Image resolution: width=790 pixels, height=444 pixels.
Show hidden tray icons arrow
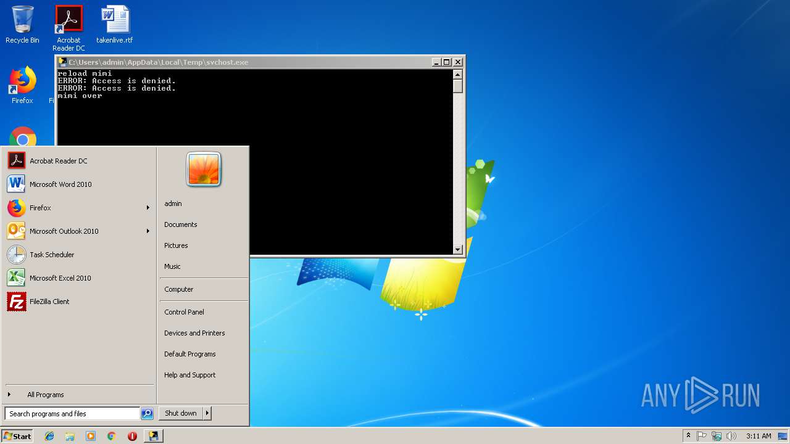[688, 435]
